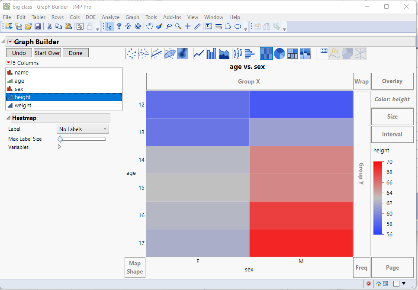Click the Undo button
This screenshot has height=290, width=418.
click(x=18, y=52)
